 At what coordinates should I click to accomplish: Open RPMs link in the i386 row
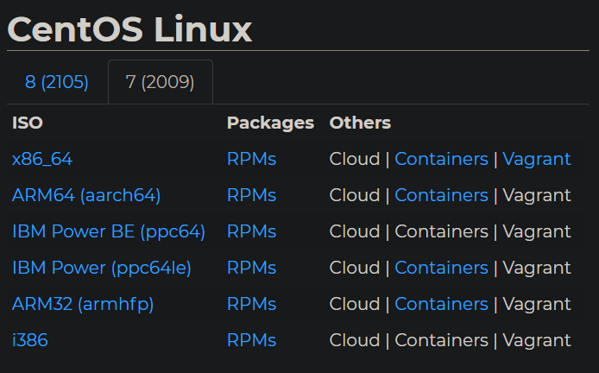(x=251, y=340)
